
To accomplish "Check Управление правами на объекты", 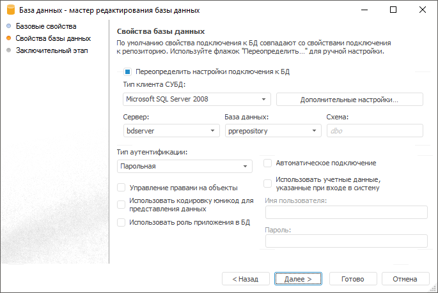I will pyautogui.click(x=121, y=188).
